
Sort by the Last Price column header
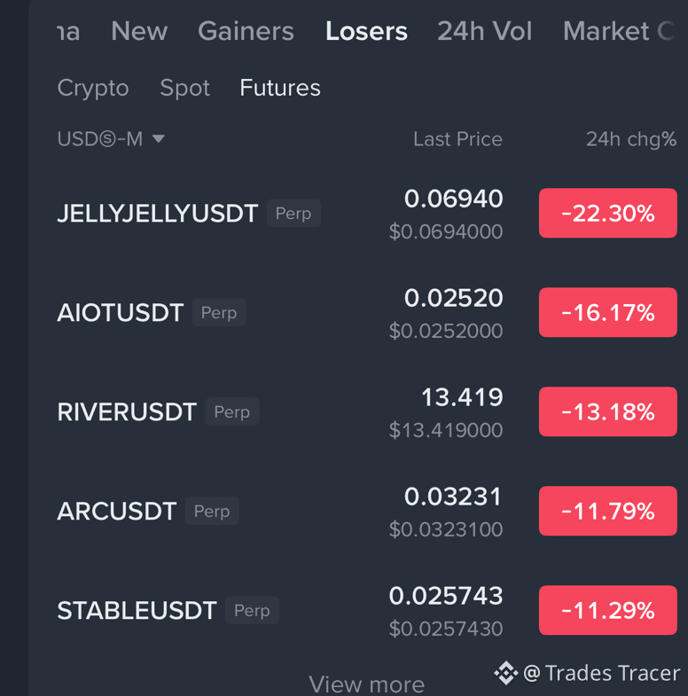point(457,139)
